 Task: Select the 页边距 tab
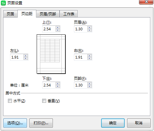[27, 13]
